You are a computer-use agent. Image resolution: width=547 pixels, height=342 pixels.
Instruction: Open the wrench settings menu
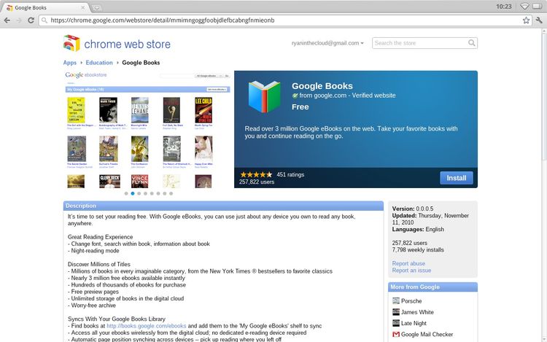(539, 20)
